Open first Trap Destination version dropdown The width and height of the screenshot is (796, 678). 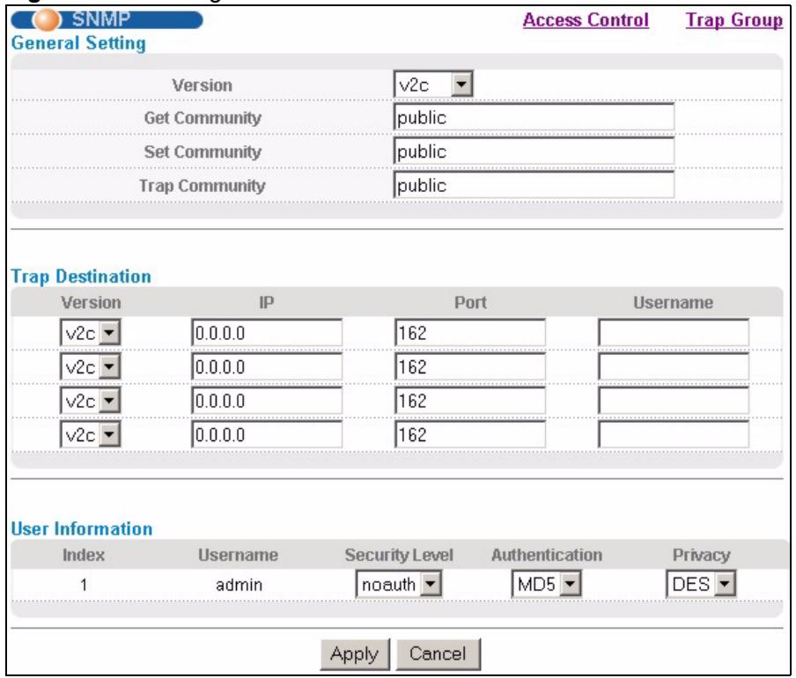91,333
